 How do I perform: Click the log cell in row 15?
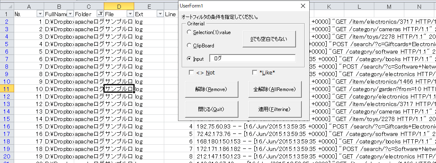pos(149,119)
